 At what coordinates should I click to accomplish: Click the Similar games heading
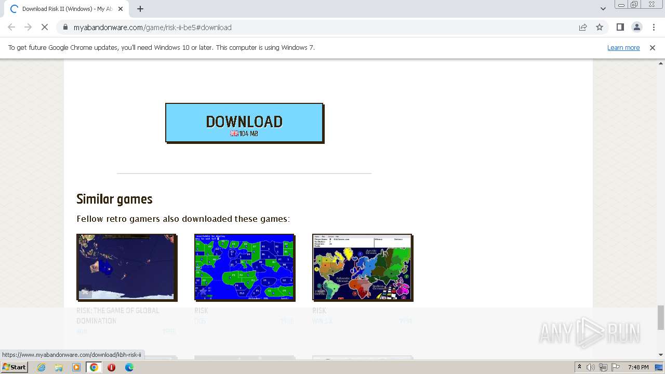[x=114, y=199]
